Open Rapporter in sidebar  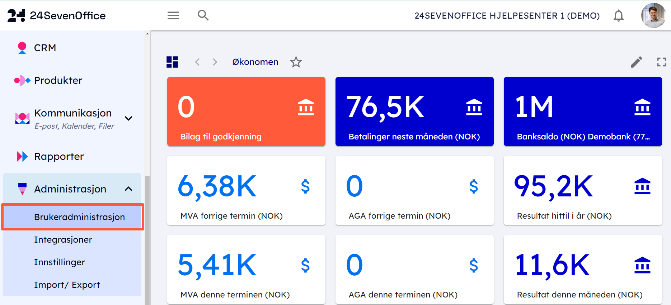tap(59, 156)
